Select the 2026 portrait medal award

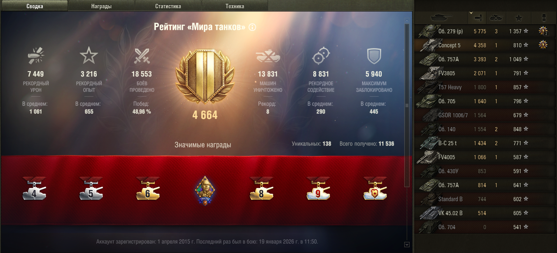[205, 191]
